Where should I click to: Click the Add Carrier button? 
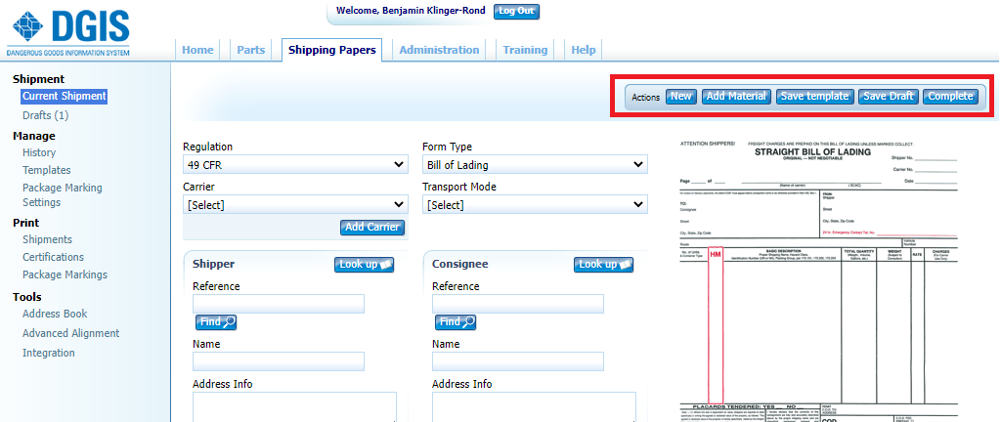[x=372, y=228]
